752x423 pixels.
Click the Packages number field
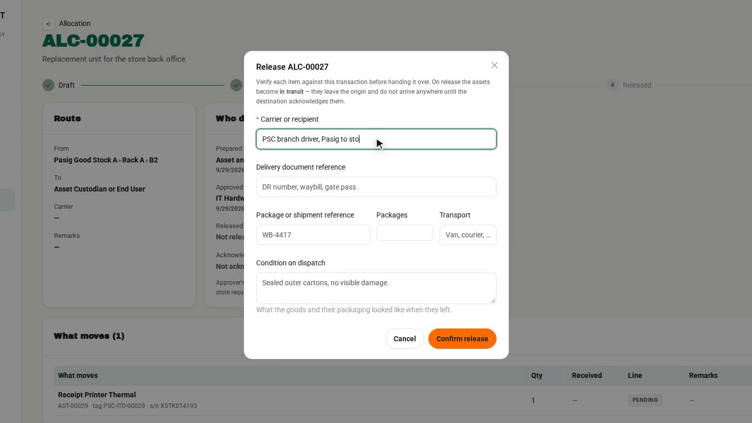coord(405,233)
